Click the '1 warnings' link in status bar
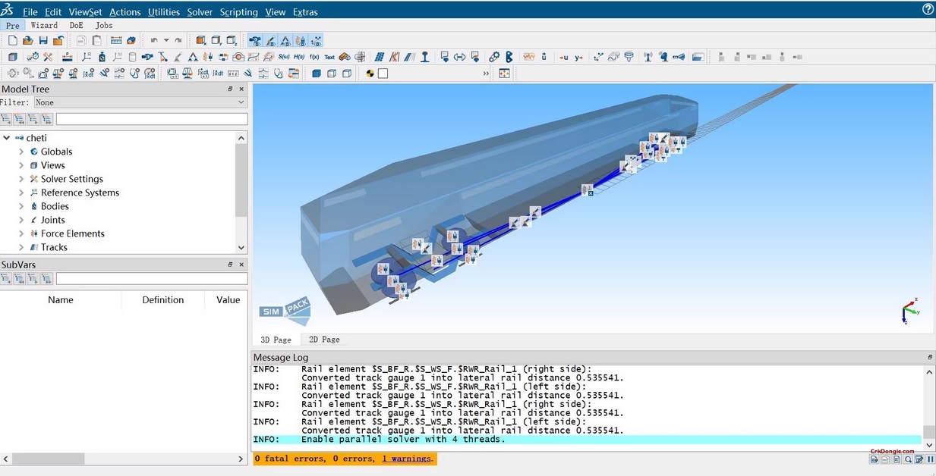 [x=406, y=459]
